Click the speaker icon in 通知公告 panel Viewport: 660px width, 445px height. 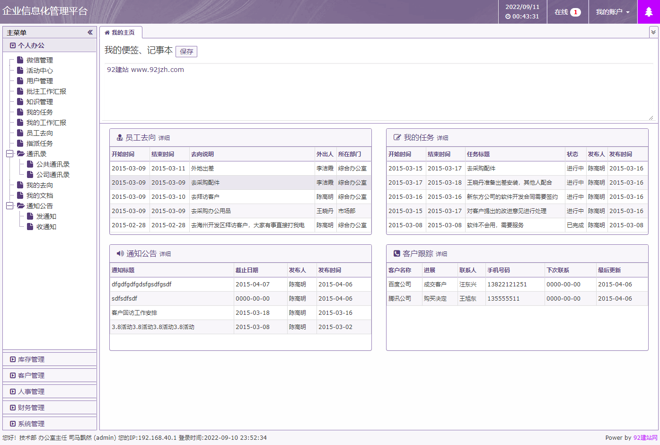[x=120, y=253]
